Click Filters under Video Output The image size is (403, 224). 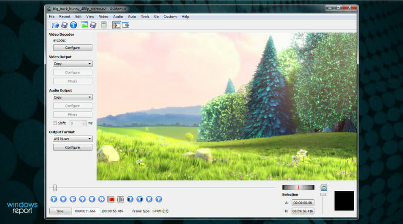click(73, 81)
